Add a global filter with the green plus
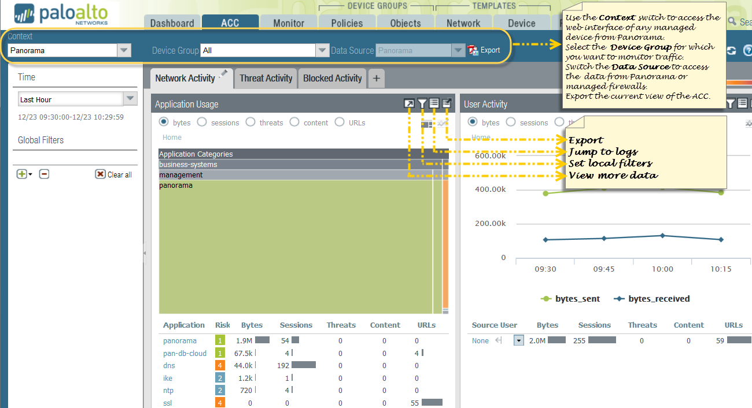Screen dimensions: 752x408 (22, 174)
